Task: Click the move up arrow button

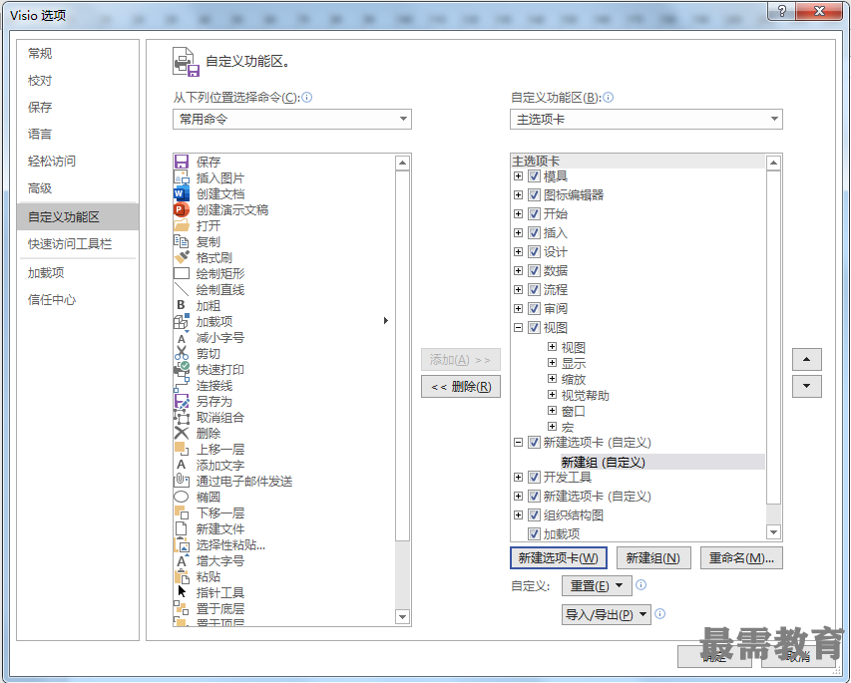Action: coord(806,359)
